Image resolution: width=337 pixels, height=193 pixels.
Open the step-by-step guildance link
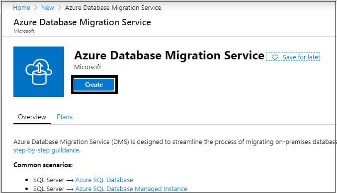pos(46,150)
